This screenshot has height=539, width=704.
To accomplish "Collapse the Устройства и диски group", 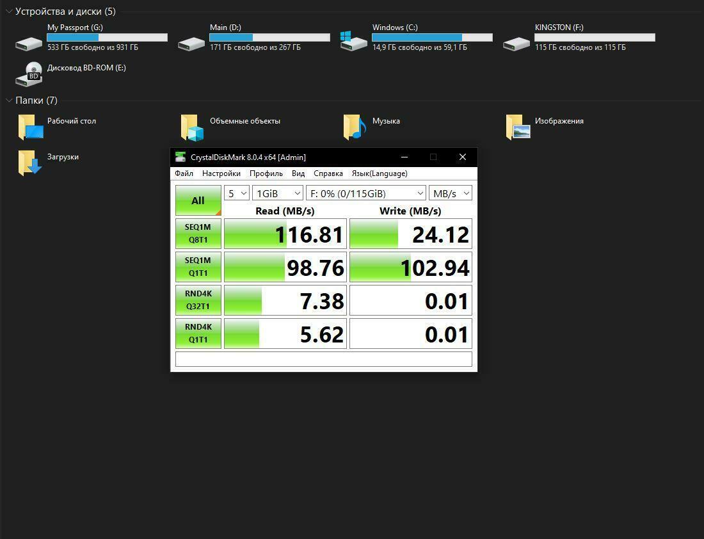I will (9, 12).
